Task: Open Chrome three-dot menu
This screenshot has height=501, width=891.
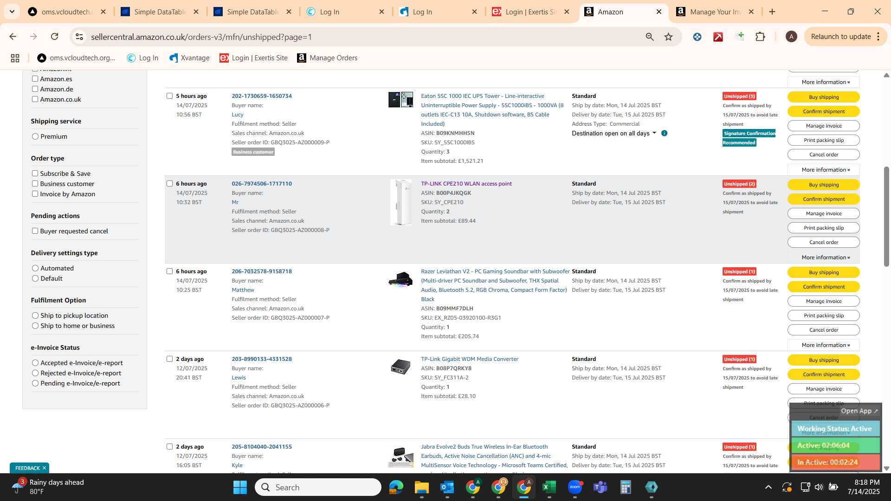Action: (878, 37)
